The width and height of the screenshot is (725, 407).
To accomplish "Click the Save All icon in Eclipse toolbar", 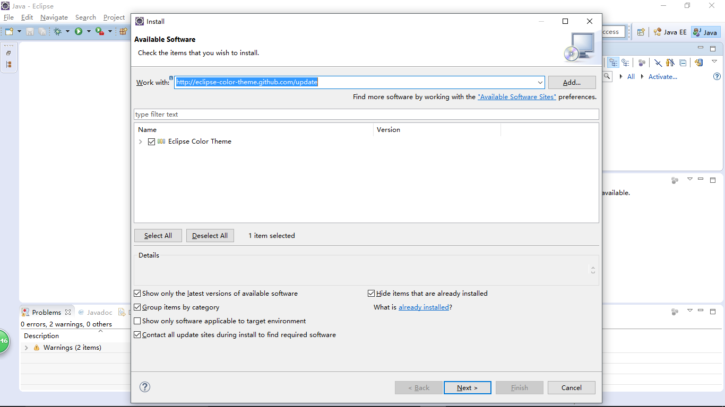I will click(42, 32).
